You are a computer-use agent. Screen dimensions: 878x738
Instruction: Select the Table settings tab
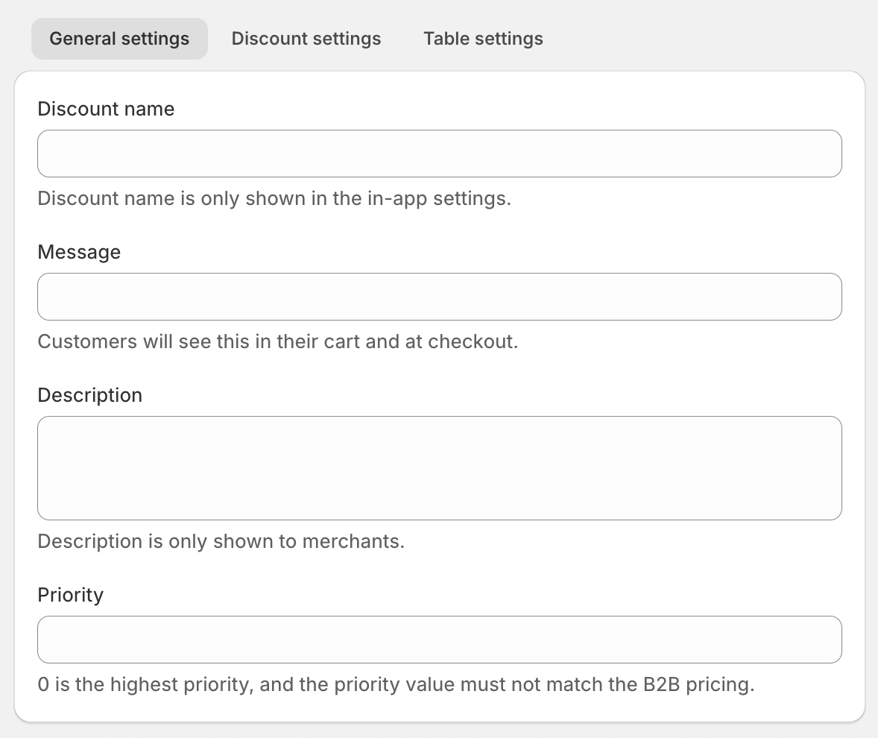point(483,39)
